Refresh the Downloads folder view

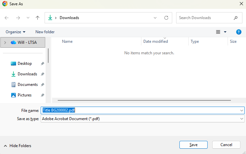coord(166,18)
